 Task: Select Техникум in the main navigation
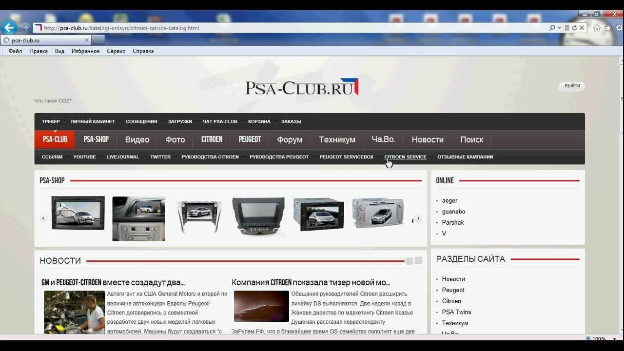[x=337, y=139]
